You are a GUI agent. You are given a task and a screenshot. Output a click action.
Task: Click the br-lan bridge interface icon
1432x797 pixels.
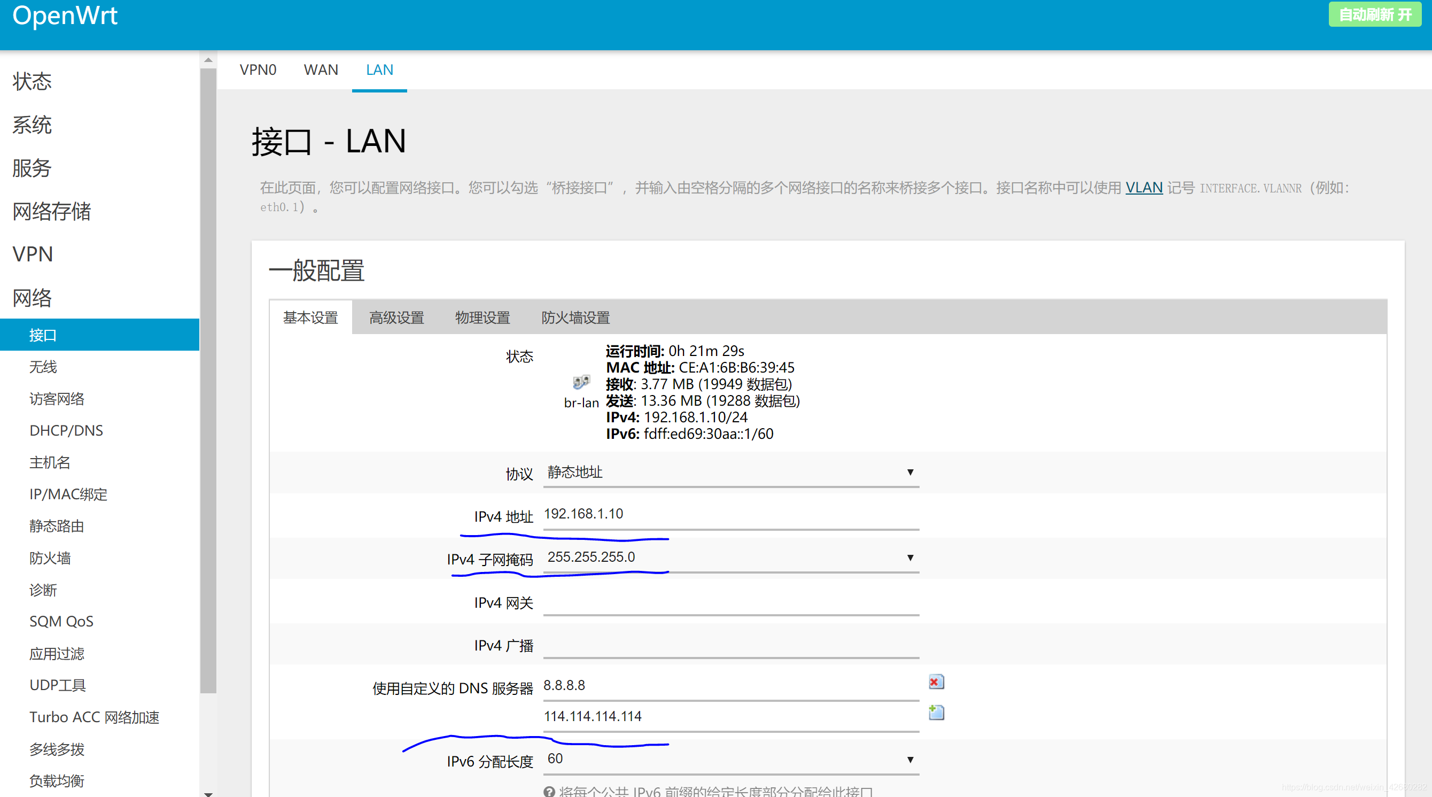[581, 382]
